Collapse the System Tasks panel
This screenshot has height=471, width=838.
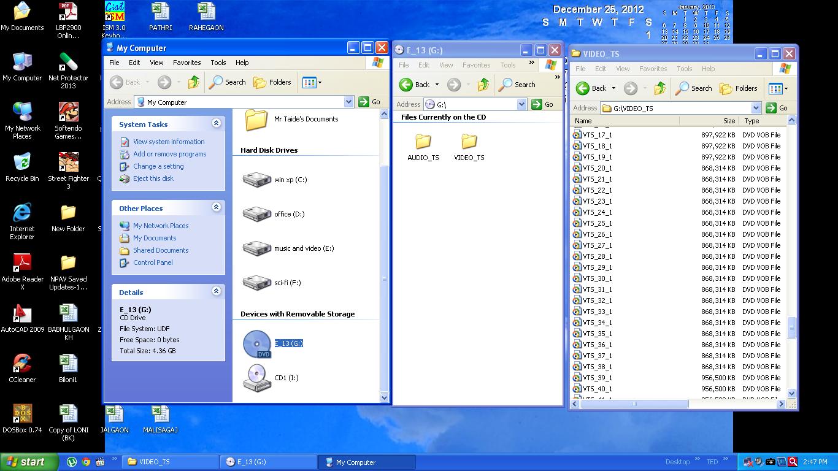click(216, 123)
